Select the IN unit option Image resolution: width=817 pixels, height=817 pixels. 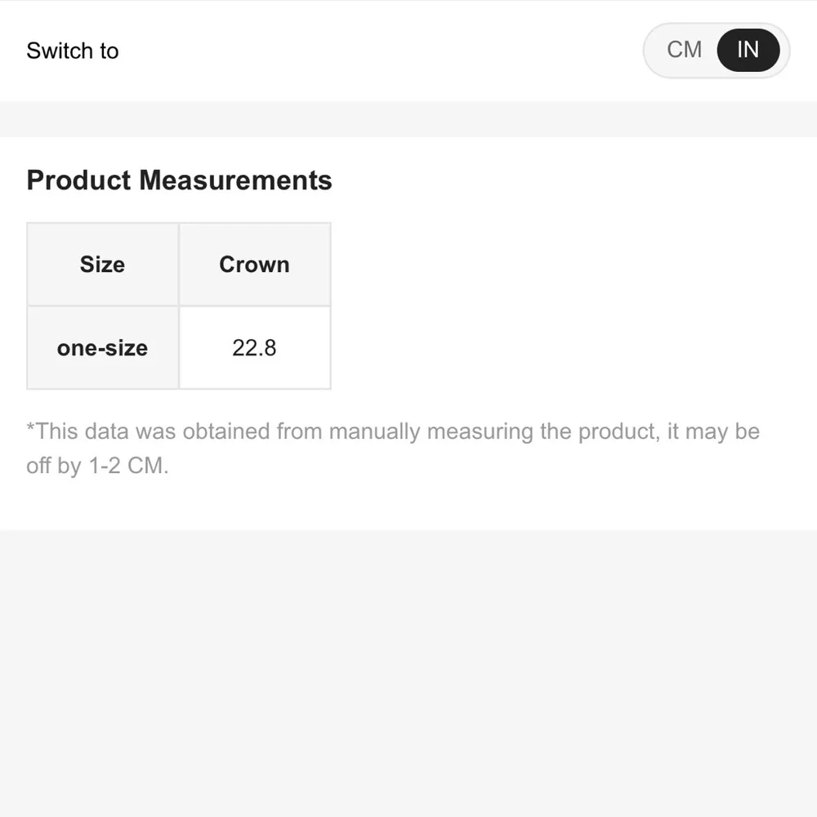click(x=748, y=50)
